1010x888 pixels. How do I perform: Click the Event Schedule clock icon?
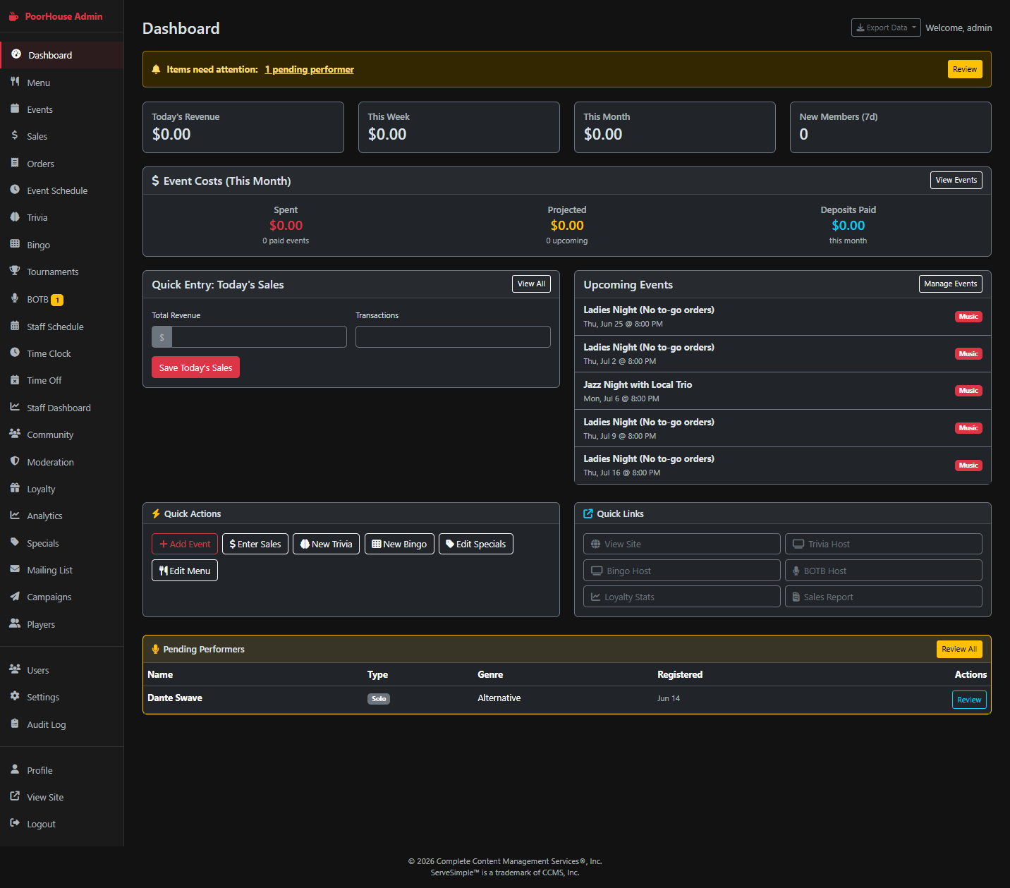(15, 190)
